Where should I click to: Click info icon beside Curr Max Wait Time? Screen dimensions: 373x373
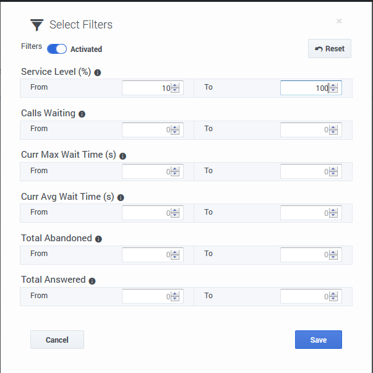tap(122, 156)
